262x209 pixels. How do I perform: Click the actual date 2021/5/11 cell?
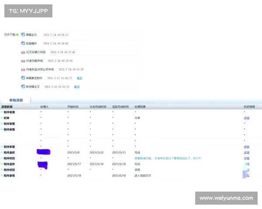[119, 152]
